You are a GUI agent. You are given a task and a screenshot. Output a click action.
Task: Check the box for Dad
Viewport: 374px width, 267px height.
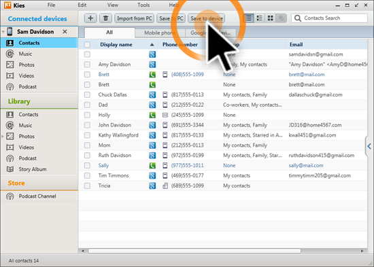click(87, 105)
